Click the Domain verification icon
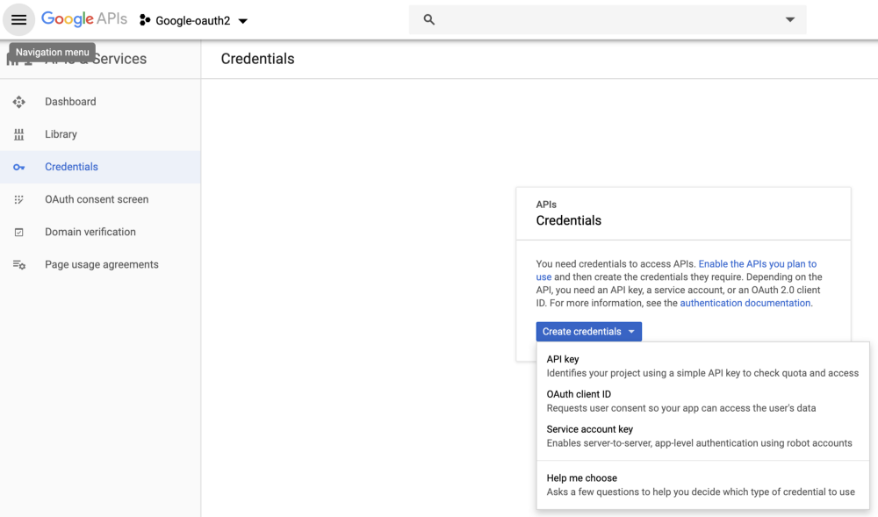 tap(18, 232)
